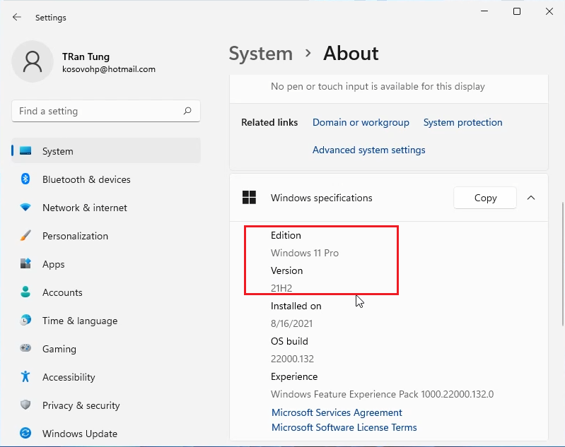This screenshot has height=447, width=565.
Task: Click the page vertical scrollbar
Action: 562,264
